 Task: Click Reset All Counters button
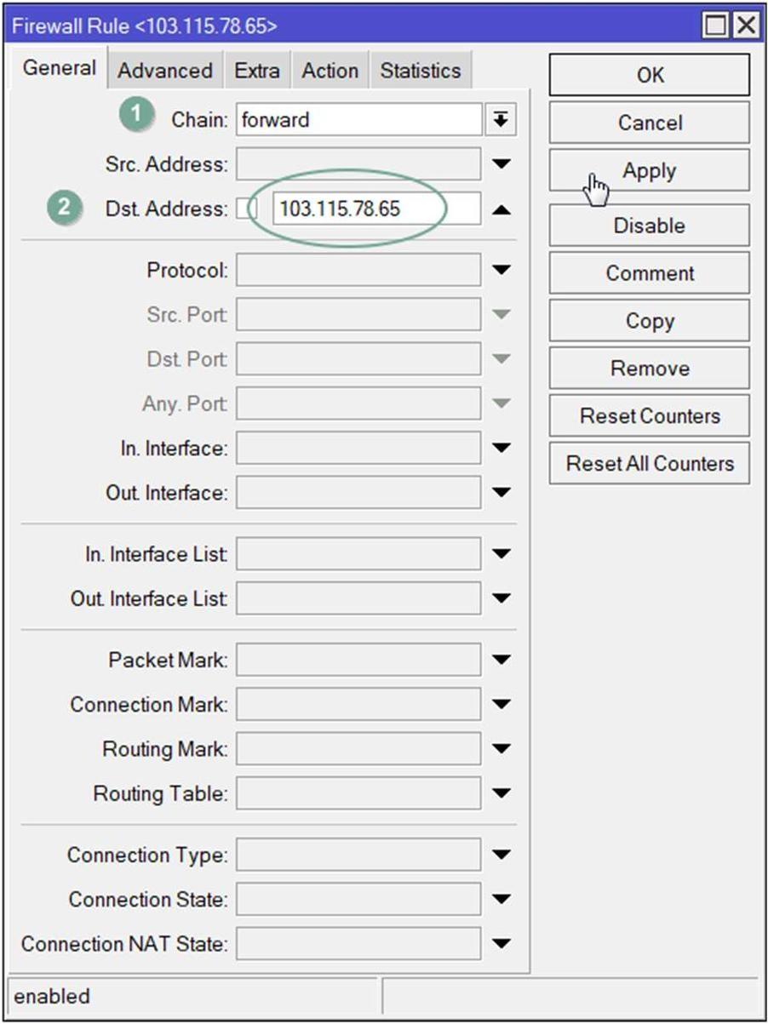[x=649, y=464]
